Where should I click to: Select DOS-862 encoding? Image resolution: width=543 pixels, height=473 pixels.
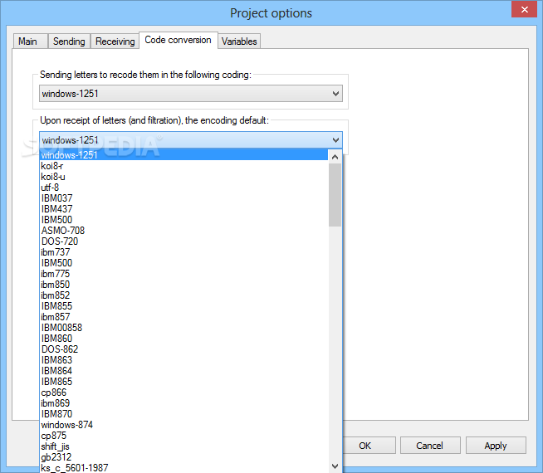pos(183,349)
